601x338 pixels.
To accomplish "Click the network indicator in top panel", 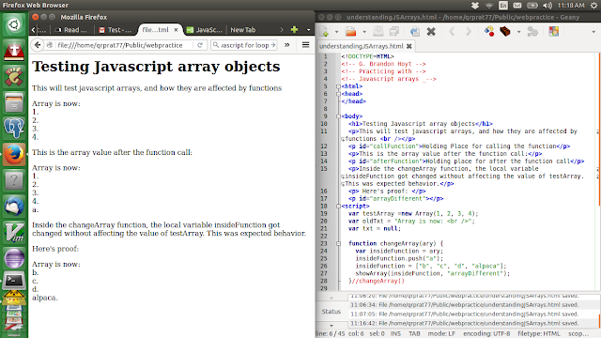I will coord(489,6).
